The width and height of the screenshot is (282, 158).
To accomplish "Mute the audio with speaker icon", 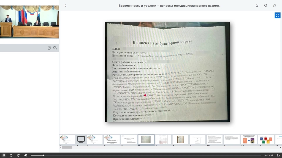I will pyautogui.click(x=26, y=155).
